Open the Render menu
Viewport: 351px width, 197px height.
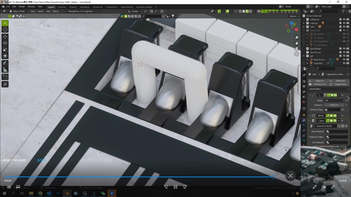click(x=22, y=6)
